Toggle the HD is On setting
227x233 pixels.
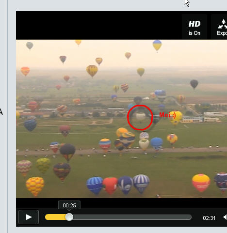point(195,27)
